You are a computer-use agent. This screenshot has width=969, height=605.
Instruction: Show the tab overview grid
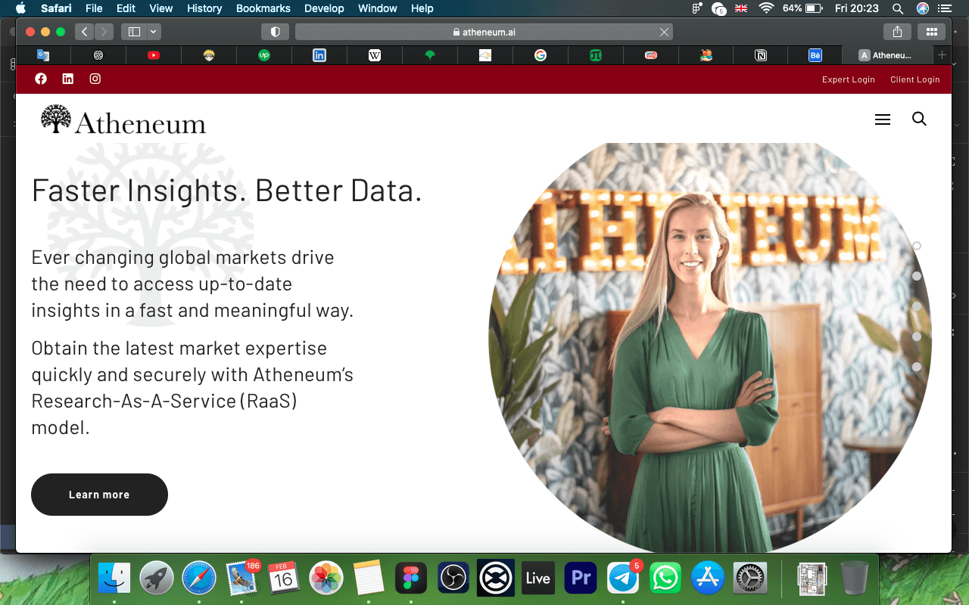tap(932, 32)
